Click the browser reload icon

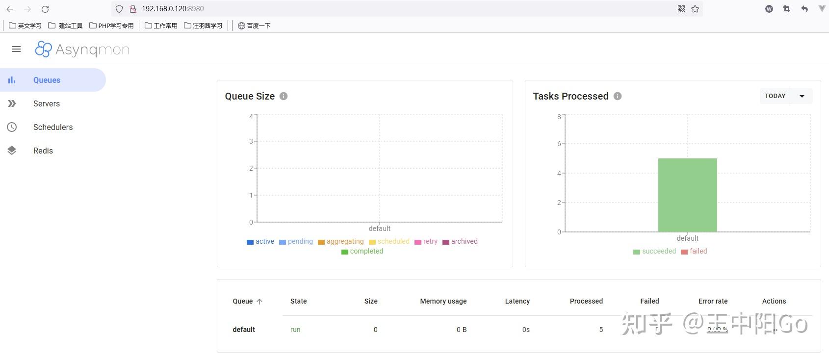(x=45, y=9)
